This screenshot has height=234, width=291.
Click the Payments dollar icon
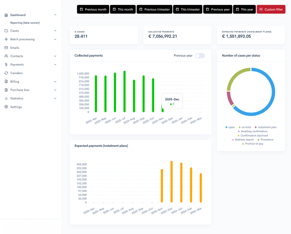(6, 64)
